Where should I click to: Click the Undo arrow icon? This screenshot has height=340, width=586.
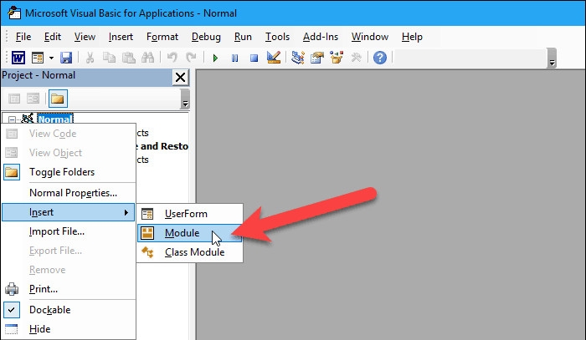172,58
